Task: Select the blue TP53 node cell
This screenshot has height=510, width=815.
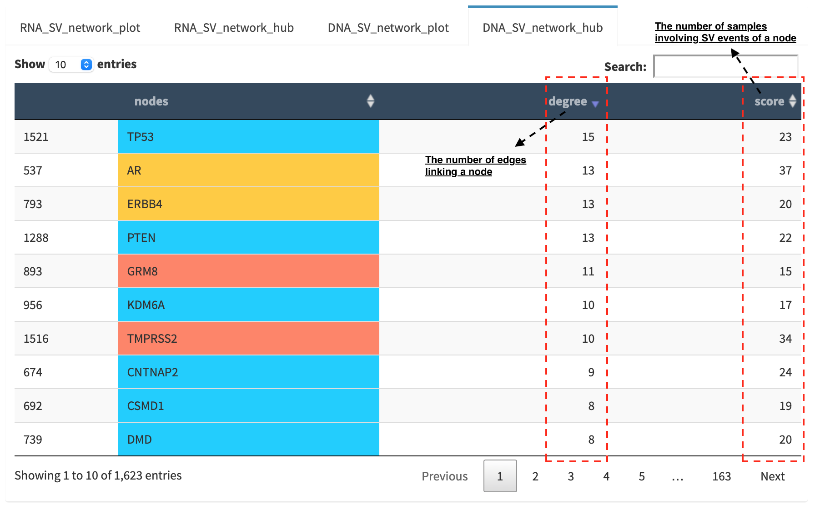Action: click(248, 136)
